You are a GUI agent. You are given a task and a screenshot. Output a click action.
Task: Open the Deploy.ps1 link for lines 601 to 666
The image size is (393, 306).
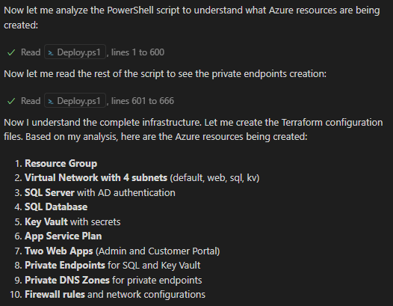[x=75, y=101]
